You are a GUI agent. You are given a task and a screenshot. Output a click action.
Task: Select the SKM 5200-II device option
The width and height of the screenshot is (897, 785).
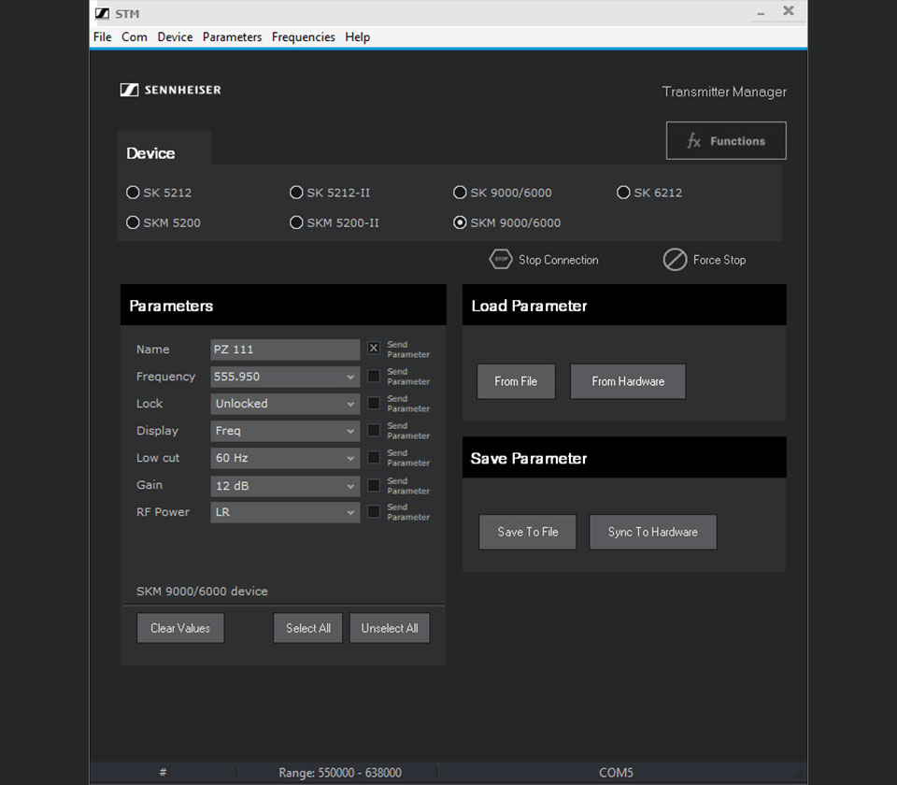(296, 222)
